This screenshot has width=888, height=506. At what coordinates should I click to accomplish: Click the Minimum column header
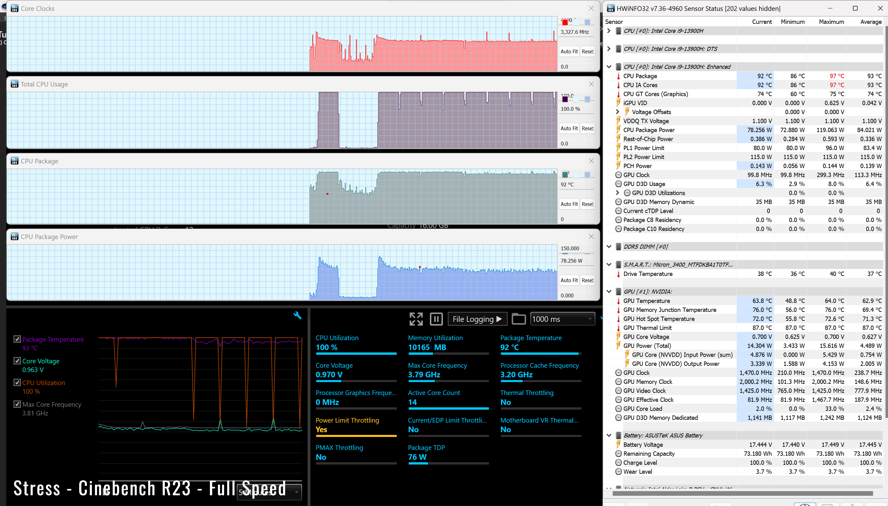click(x=792, y=22)
